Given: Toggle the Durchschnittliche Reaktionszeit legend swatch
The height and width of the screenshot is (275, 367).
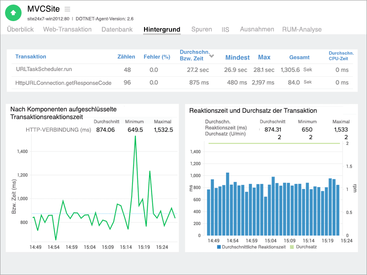Looking at the screenshot, I should tap(219, 247).
